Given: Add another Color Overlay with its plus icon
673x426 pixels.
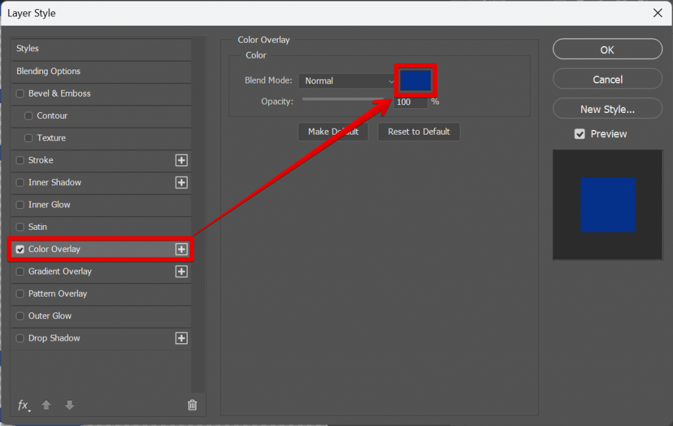Looking at the screenshot, I should coord(181,249).
